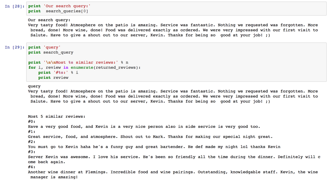Click the 'Most %s similar reviews:' print statement
This screenshot has height=184, width=330.
coord(78,62)
